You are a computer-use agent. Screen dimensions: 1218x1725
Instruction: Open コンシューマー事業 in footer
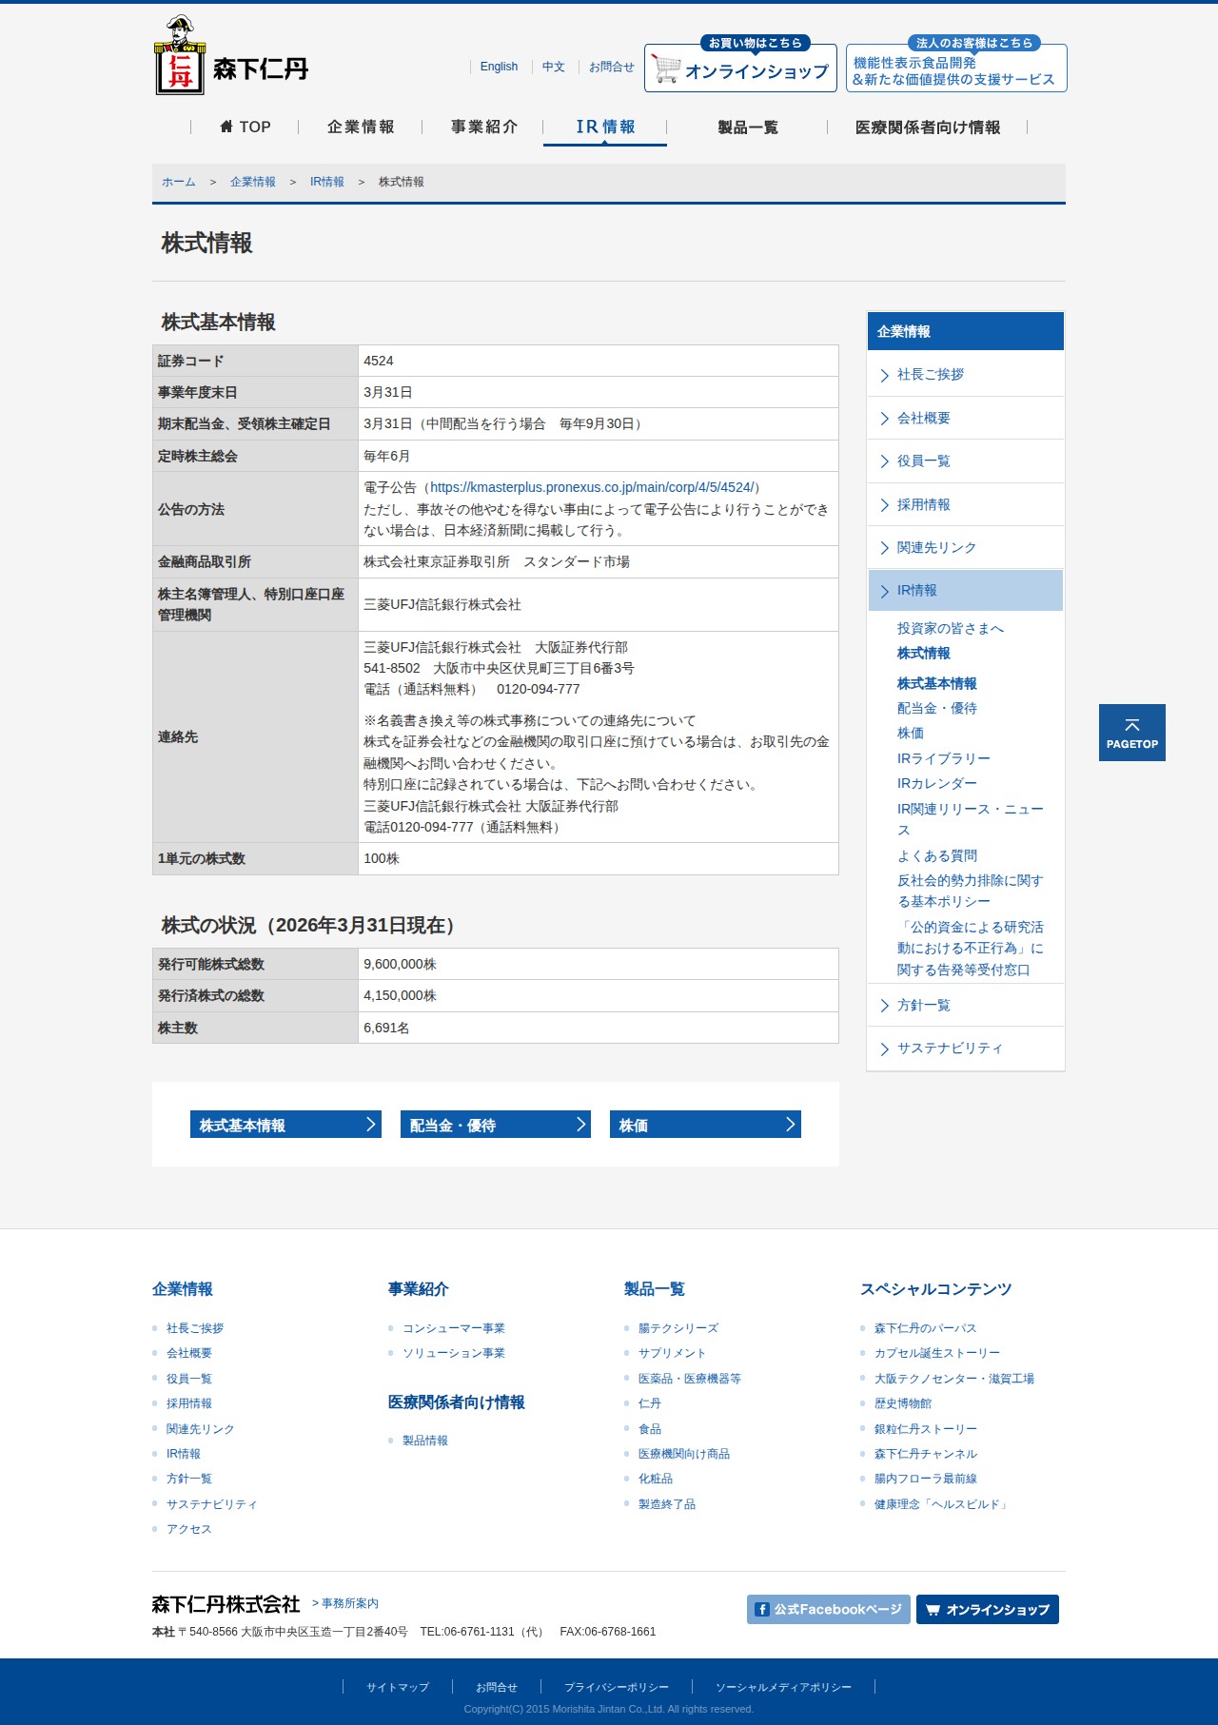point(454,1328)
